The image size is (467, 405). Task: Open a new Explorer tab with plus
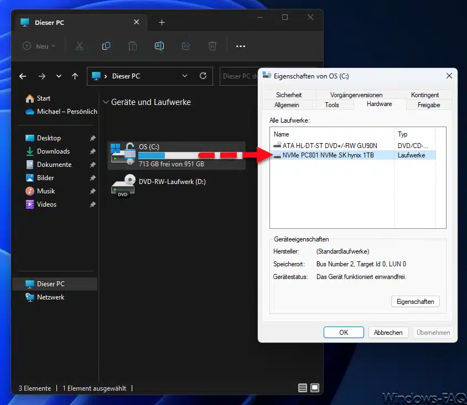click(162, 22)
